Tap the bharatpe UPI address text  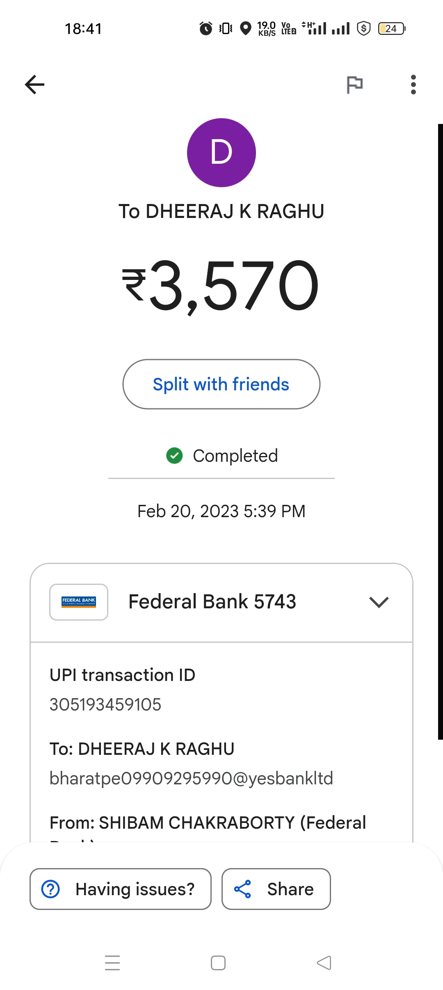191,779
